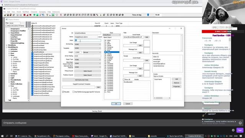
Task: Open the Windows taskbar search
Action: 7,136
